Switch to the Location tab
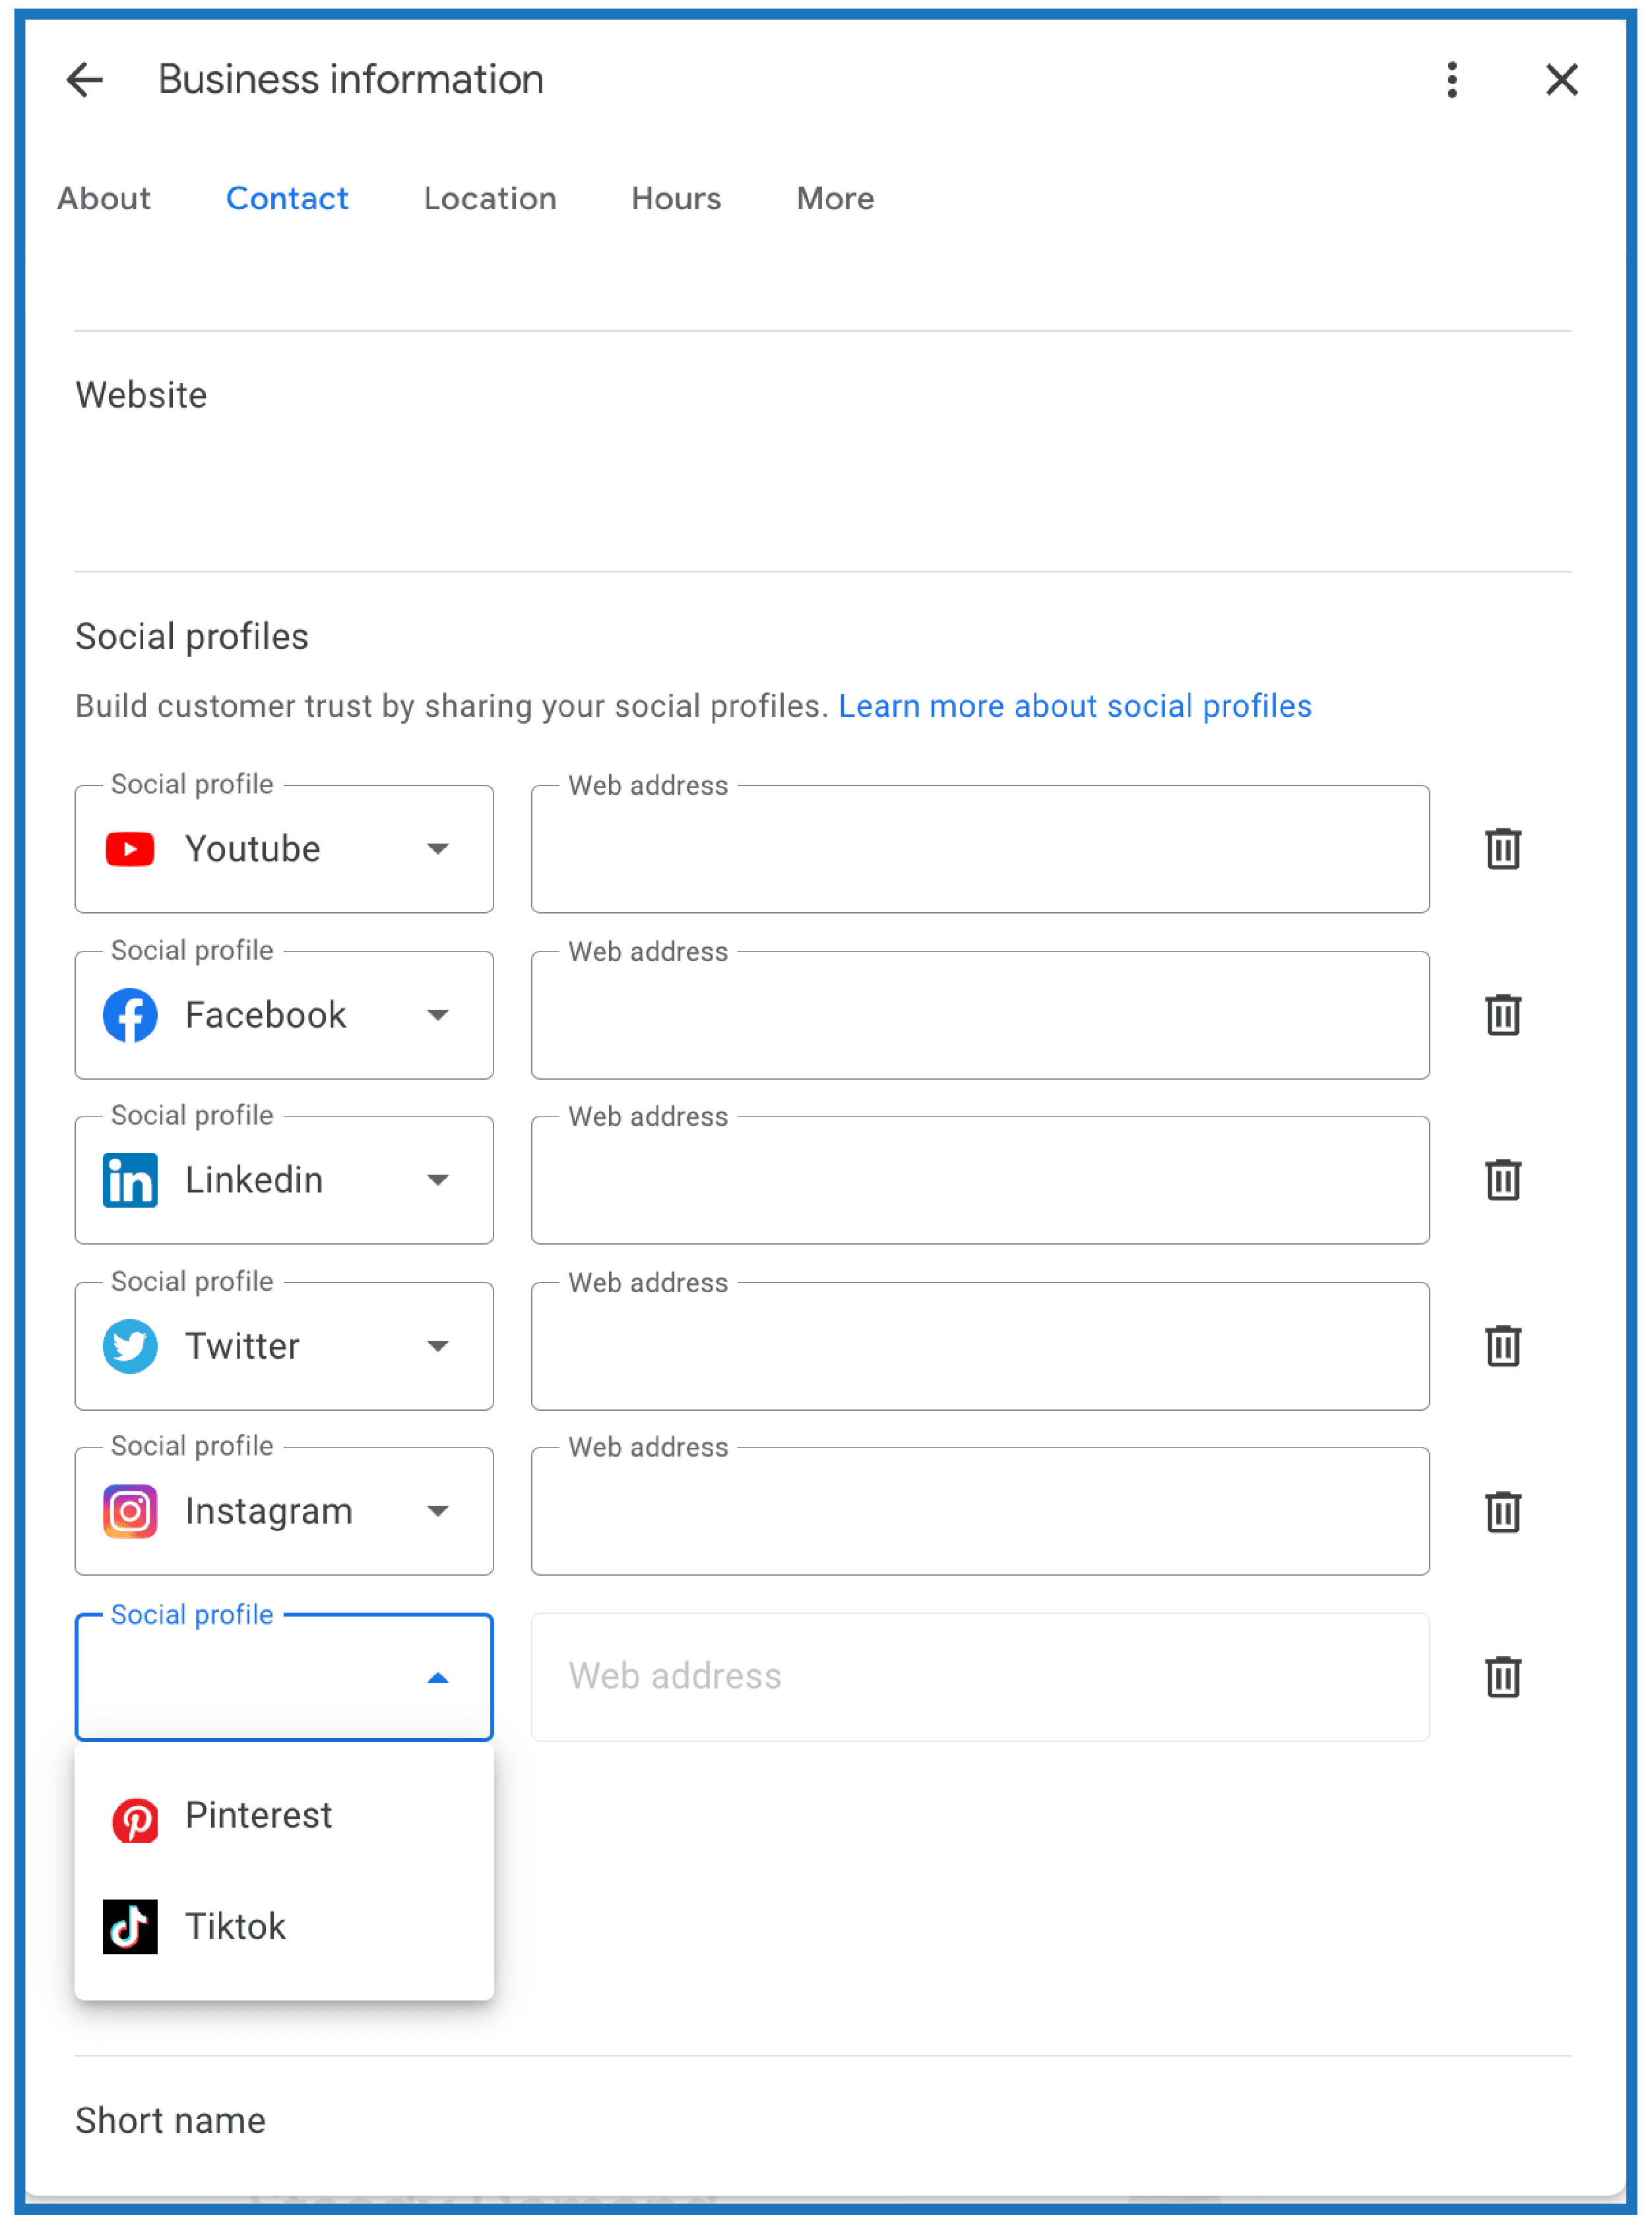 (490, 199)
